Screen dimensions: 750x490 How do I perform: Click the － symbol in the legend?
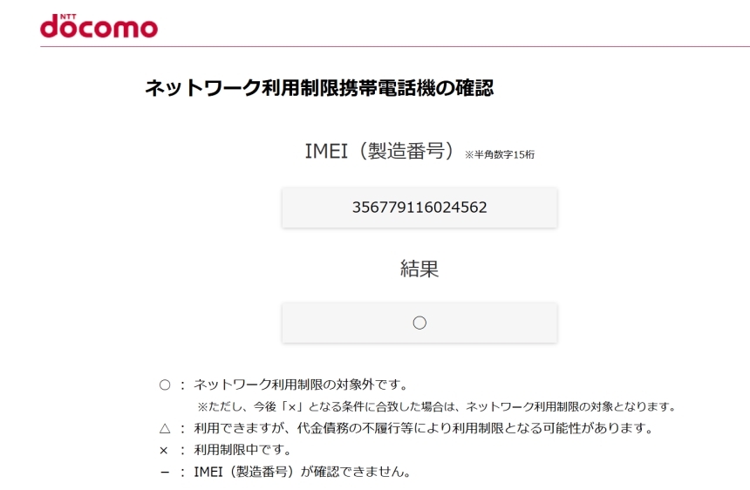[x=165, y=473]
